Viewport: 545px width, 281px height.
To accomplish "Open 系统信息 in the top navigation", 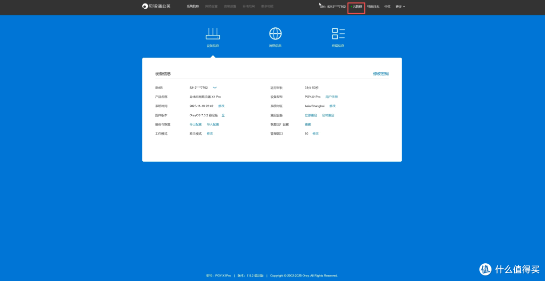I will pos(193,7).
